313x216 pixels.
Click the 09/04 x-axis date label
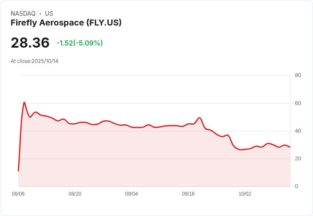click(x=131, y=193)
